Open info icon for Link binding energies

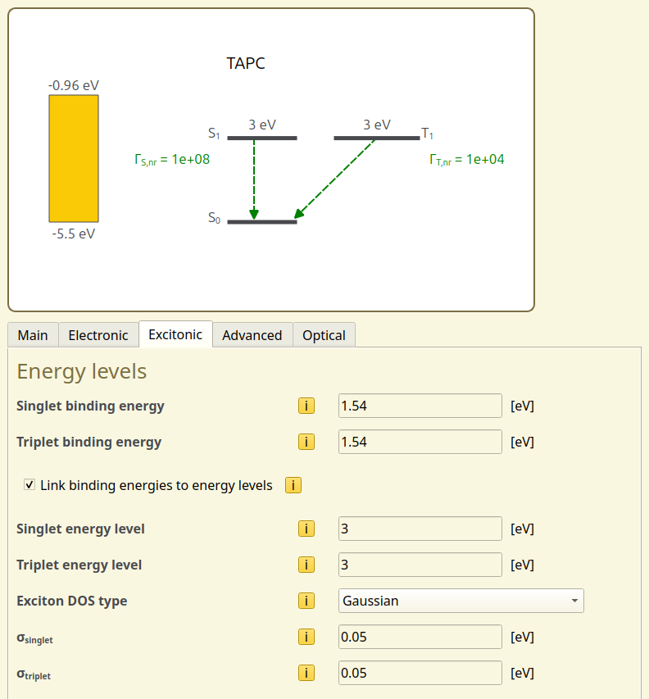pyautogui.click(x=293, y=486)
